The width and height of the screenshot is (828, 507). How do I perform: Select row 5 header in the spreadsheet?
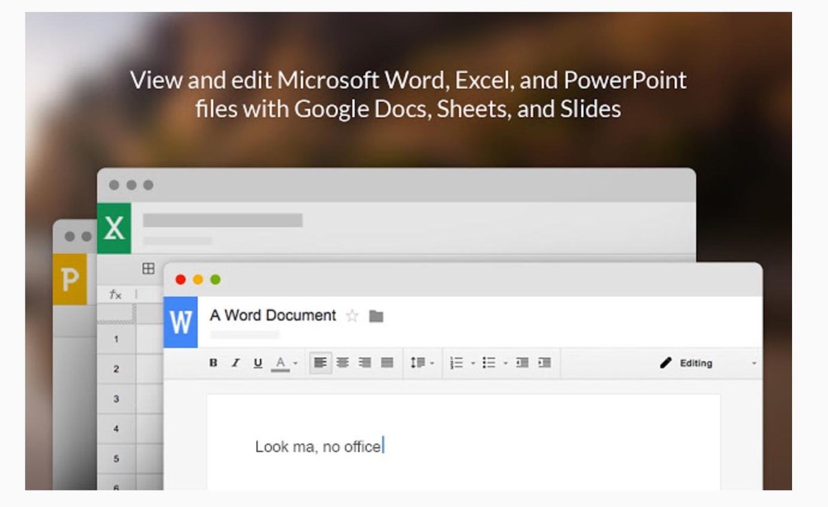116,458
